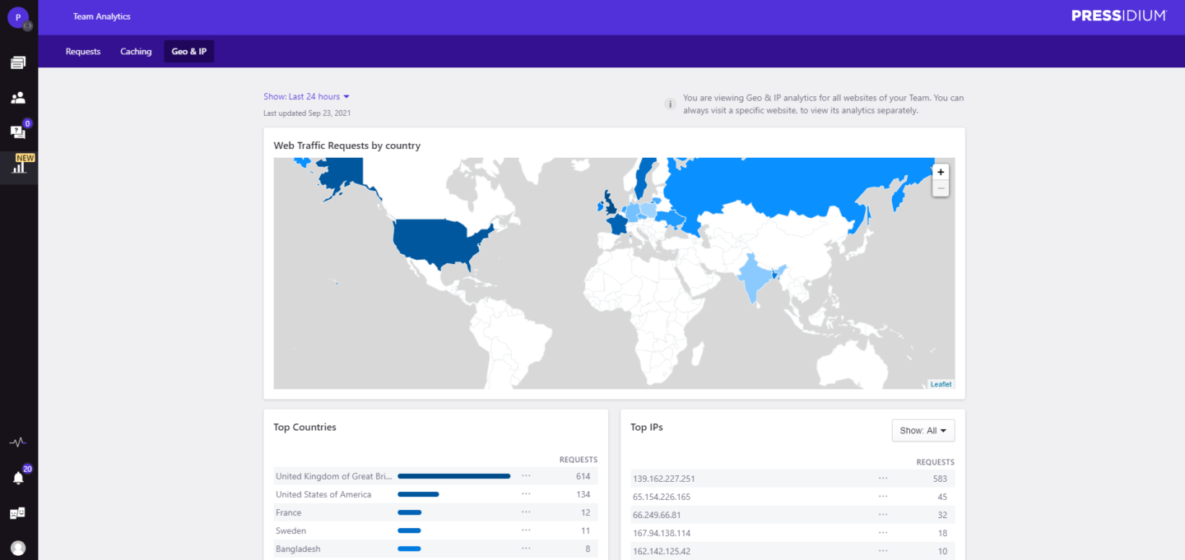Open the Top IPs Show: All dropdown
This screenshot has width=1185, height=560.
tap(923, 430)
